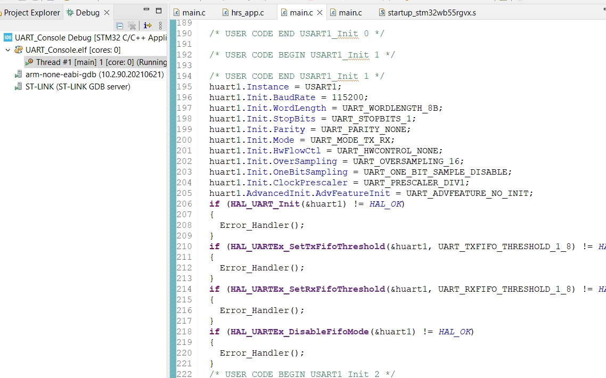Screen dimensions: 606x378
Task: Click the arm-none-eabi-gdb process icon
Action: click(x=18, y=74)
